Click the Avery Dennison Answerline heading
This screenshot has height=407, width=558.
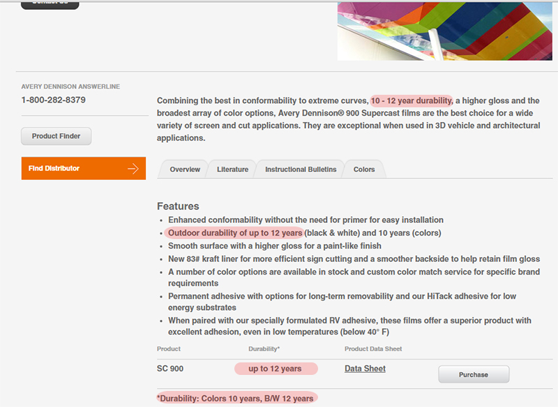tap(70, 86)
